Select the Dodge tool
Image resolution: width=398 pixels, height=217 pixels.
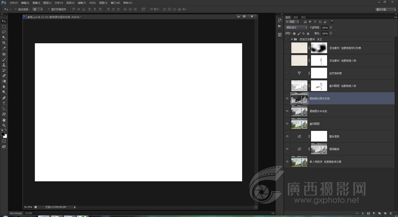[4, 92]
